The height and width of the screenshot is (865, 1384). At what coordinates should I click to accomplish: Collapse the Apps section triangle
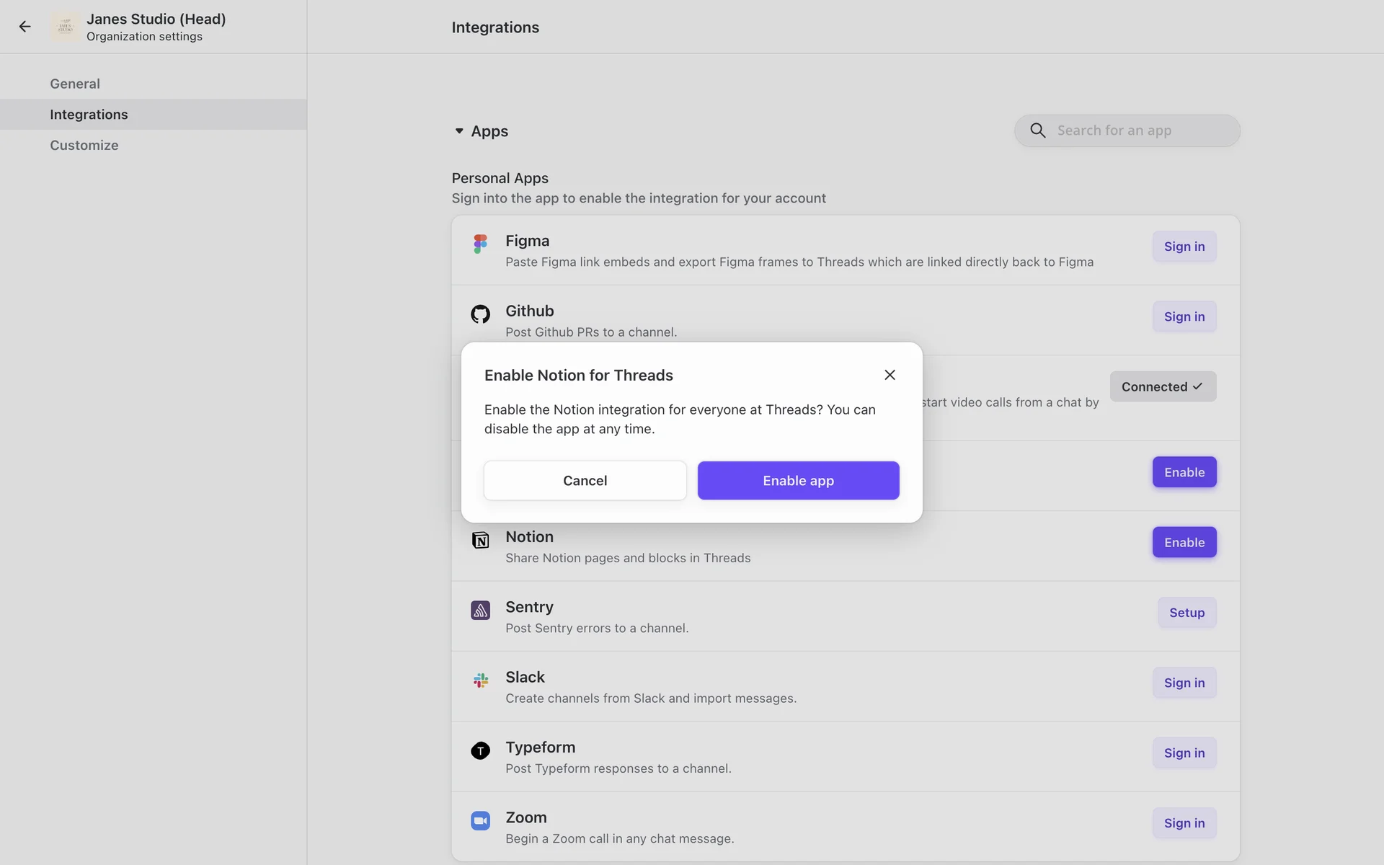(459, 131)
